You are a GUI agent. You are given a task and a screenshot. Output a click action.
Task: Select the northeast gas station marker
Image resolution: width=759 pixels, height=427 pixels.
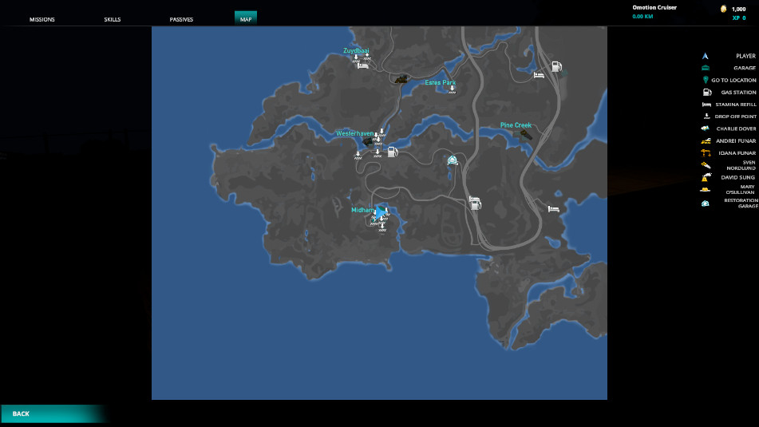556,66
